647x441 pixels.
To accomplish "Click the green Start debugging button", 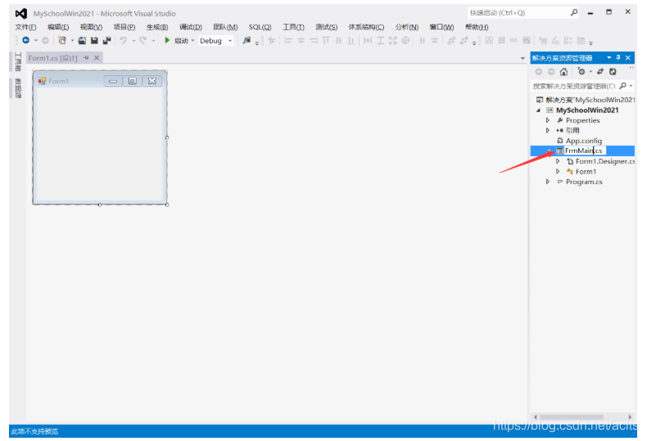I will (167, 40).
